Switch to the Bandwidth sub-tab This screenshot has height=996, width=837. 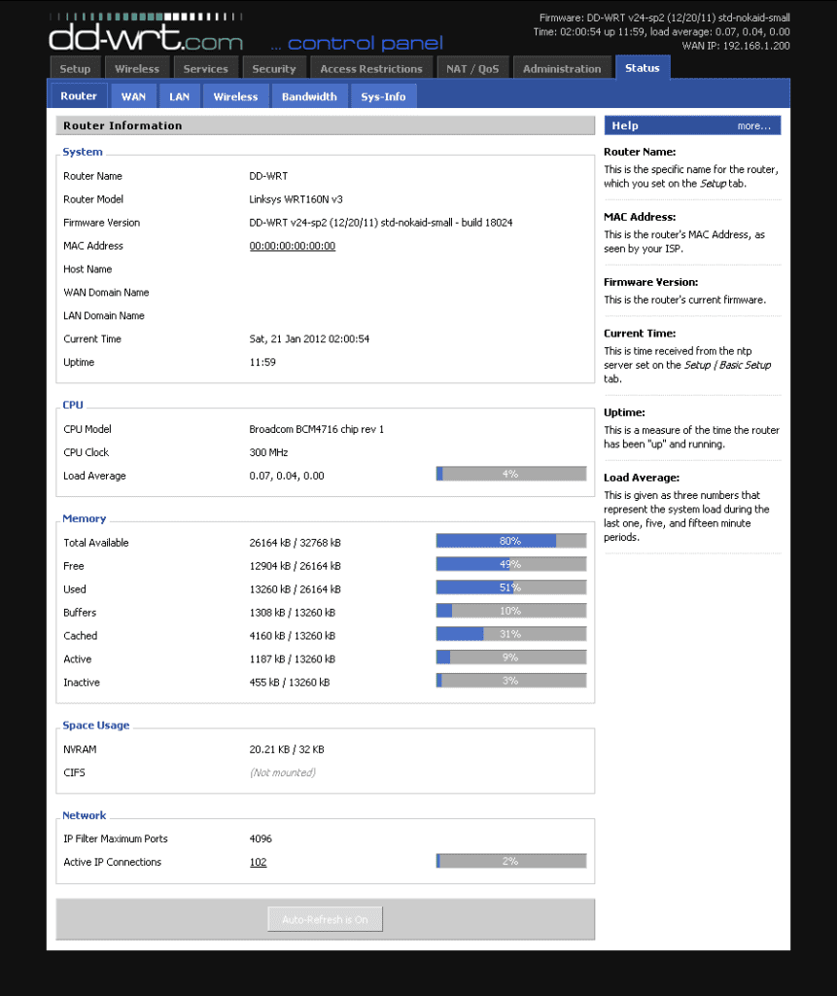pos(309,95)
